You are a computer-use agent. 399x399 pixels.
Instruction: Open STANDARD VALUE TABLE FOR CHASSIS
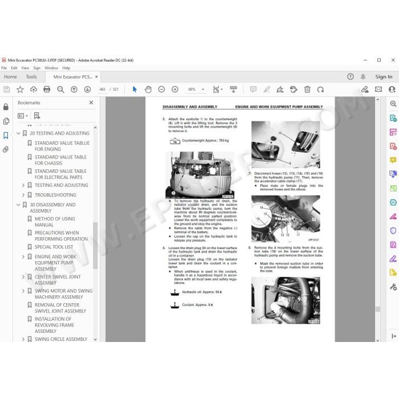click(60, 160)
